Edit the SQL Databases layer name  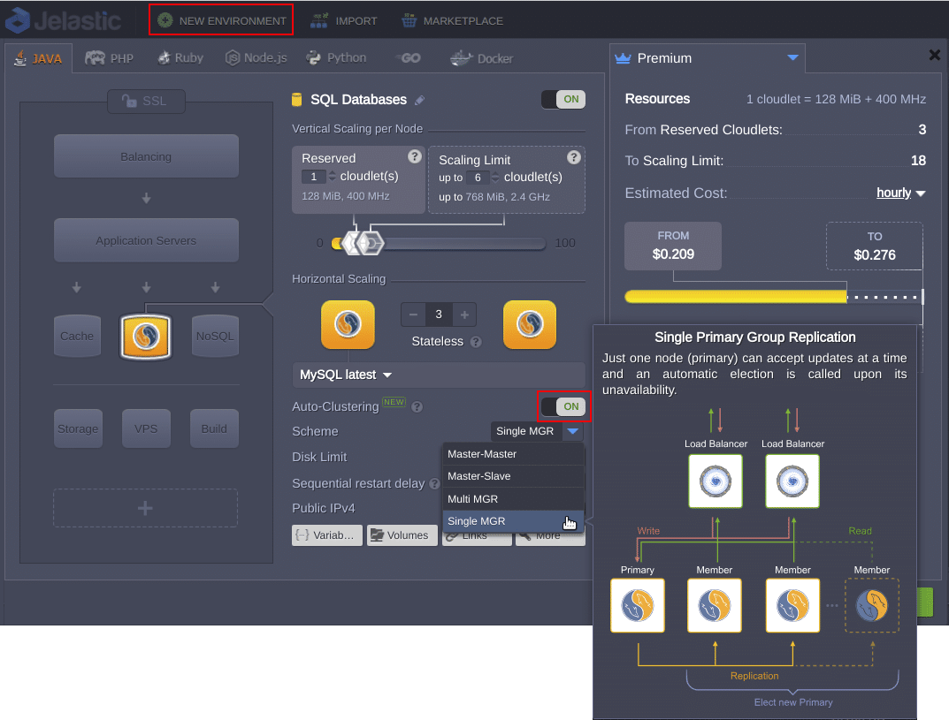(x=419, y=100)
